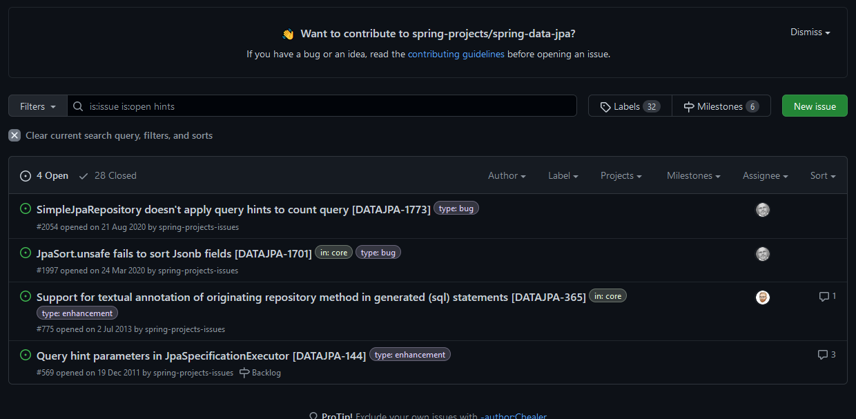Expand the Sort dropdown
This screenshot has width=856, height=419.
(822, 176)
